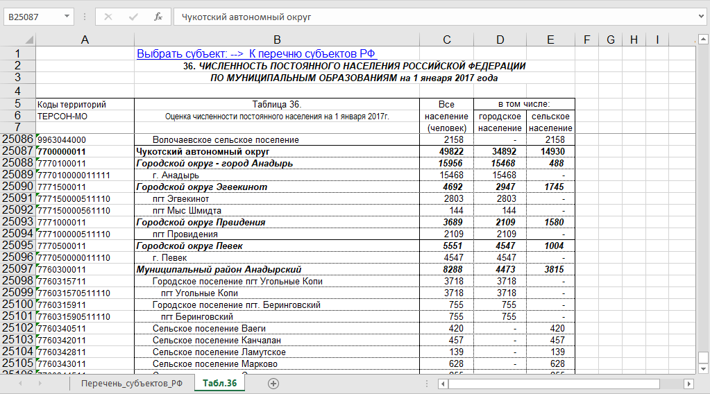Switch to the Перечень_субъектов_РФ sheet tab
The image size is (710, 394).
coord(131,384)
